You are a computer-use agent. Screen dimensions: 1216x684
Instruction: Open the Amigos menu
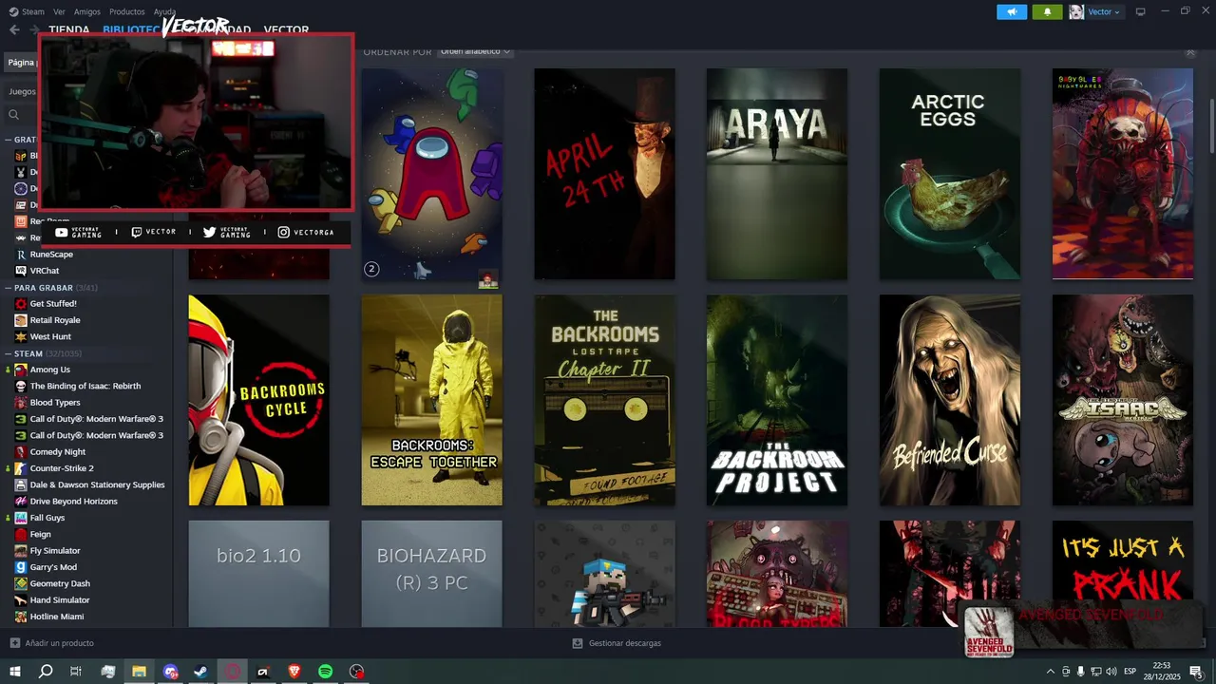click(87, 11)
